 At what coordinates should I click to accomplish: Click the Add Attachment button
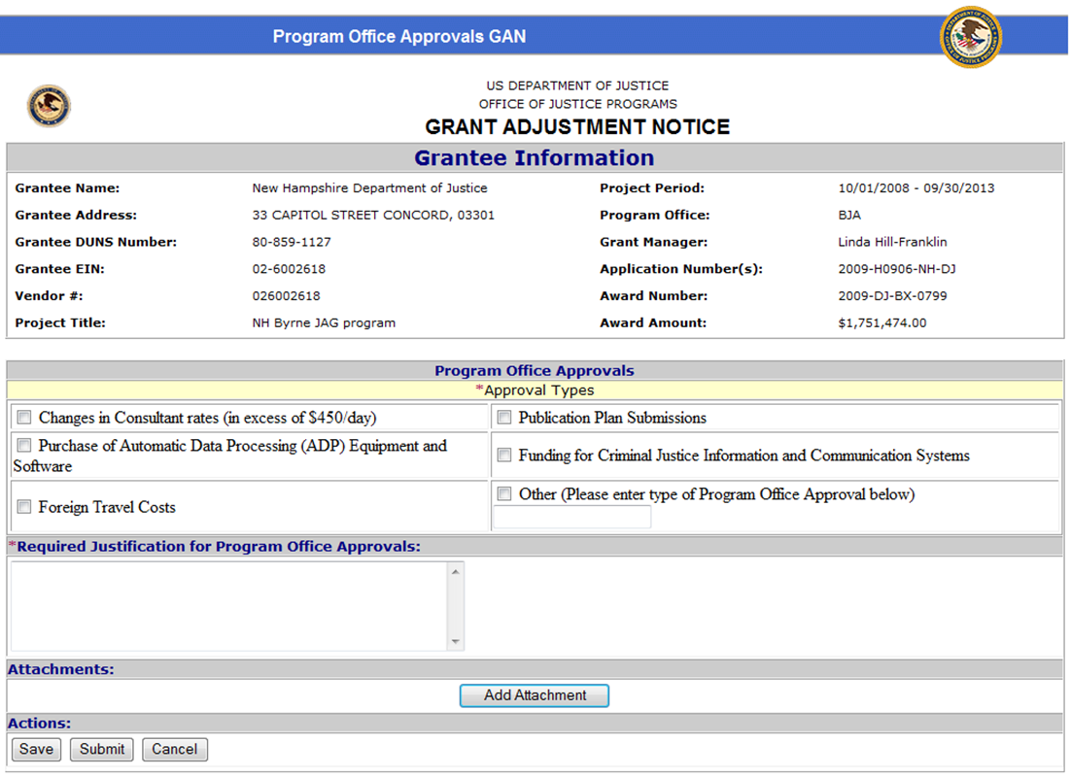(x=535, y=695)
